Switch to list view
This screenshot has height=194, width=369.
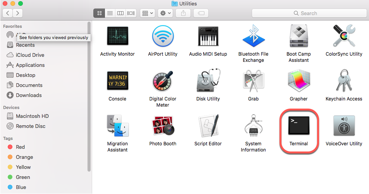pos(110,13)
